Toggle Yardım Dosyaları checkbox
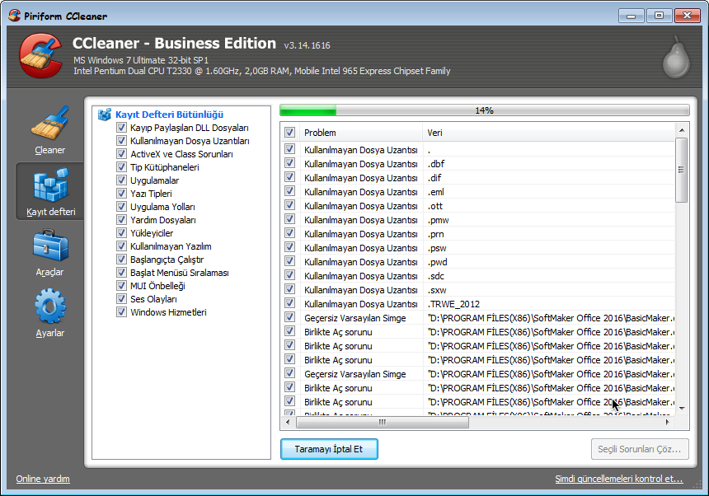709x496 pixels. point(121,219)
